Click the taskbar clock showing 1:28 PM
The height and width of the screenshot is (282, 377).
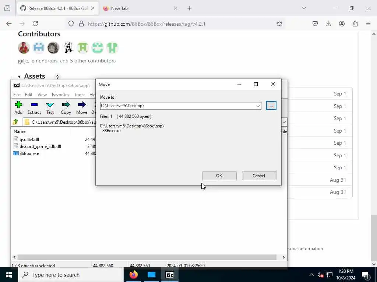click(x=346, y=275)
